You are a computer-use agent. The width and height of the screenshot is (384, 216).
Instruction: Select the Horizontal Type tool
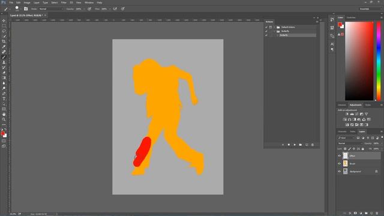(x=4, y=98)
